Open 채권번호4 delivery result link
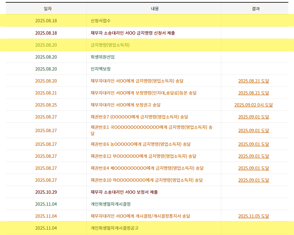The image size is (294, 235). coord(253,168)
